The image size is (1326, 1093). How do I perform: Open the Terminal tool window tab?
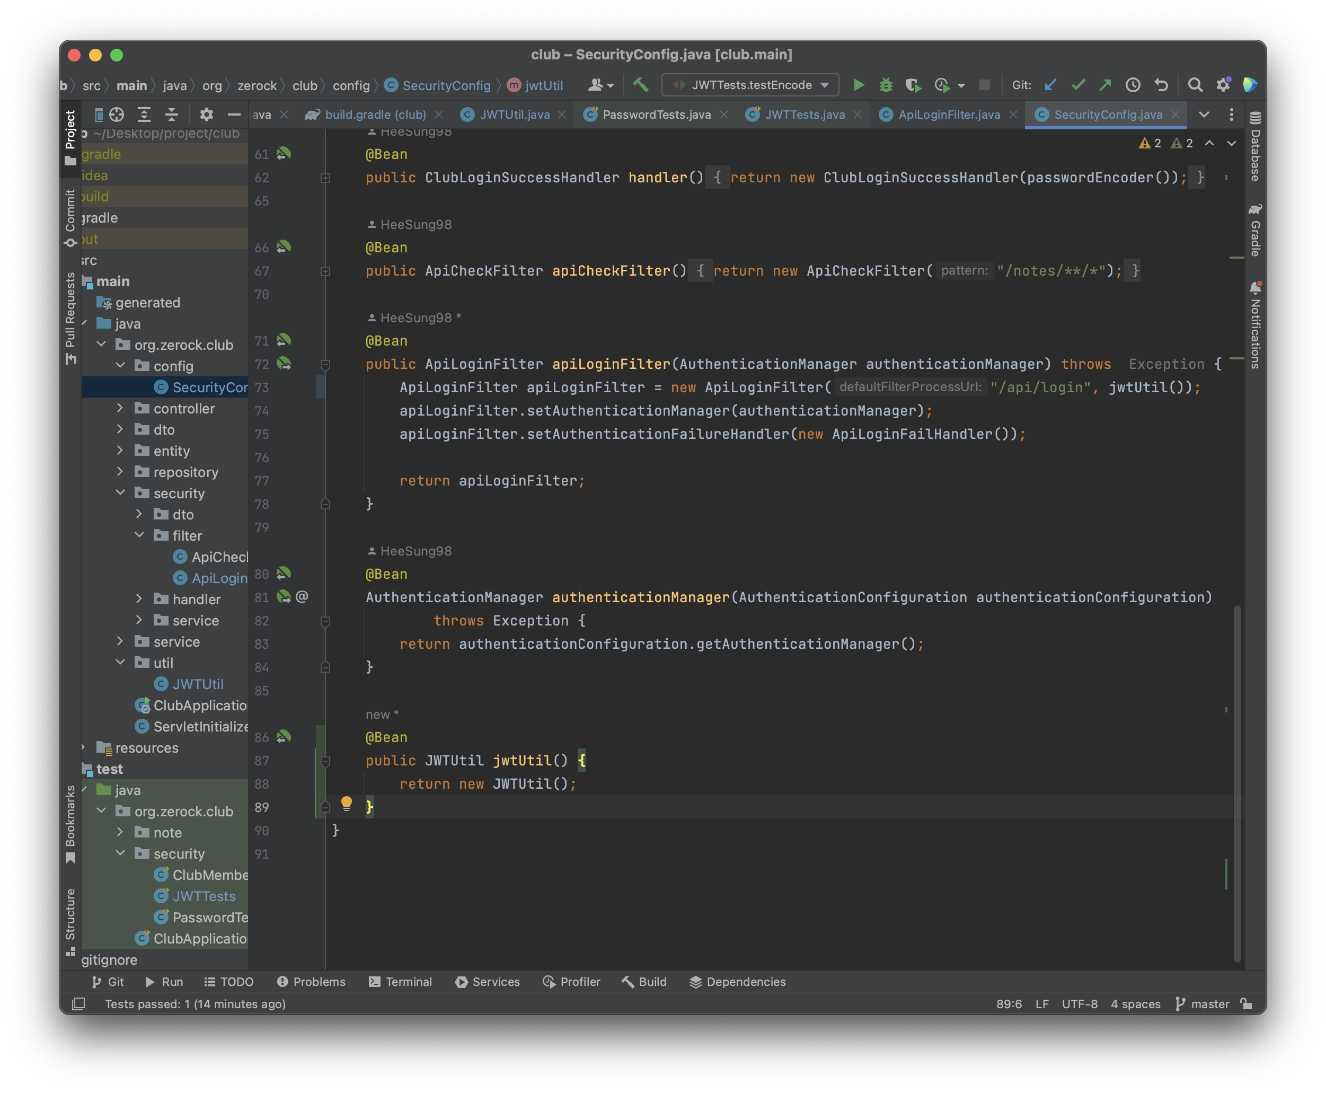point(400,982)
